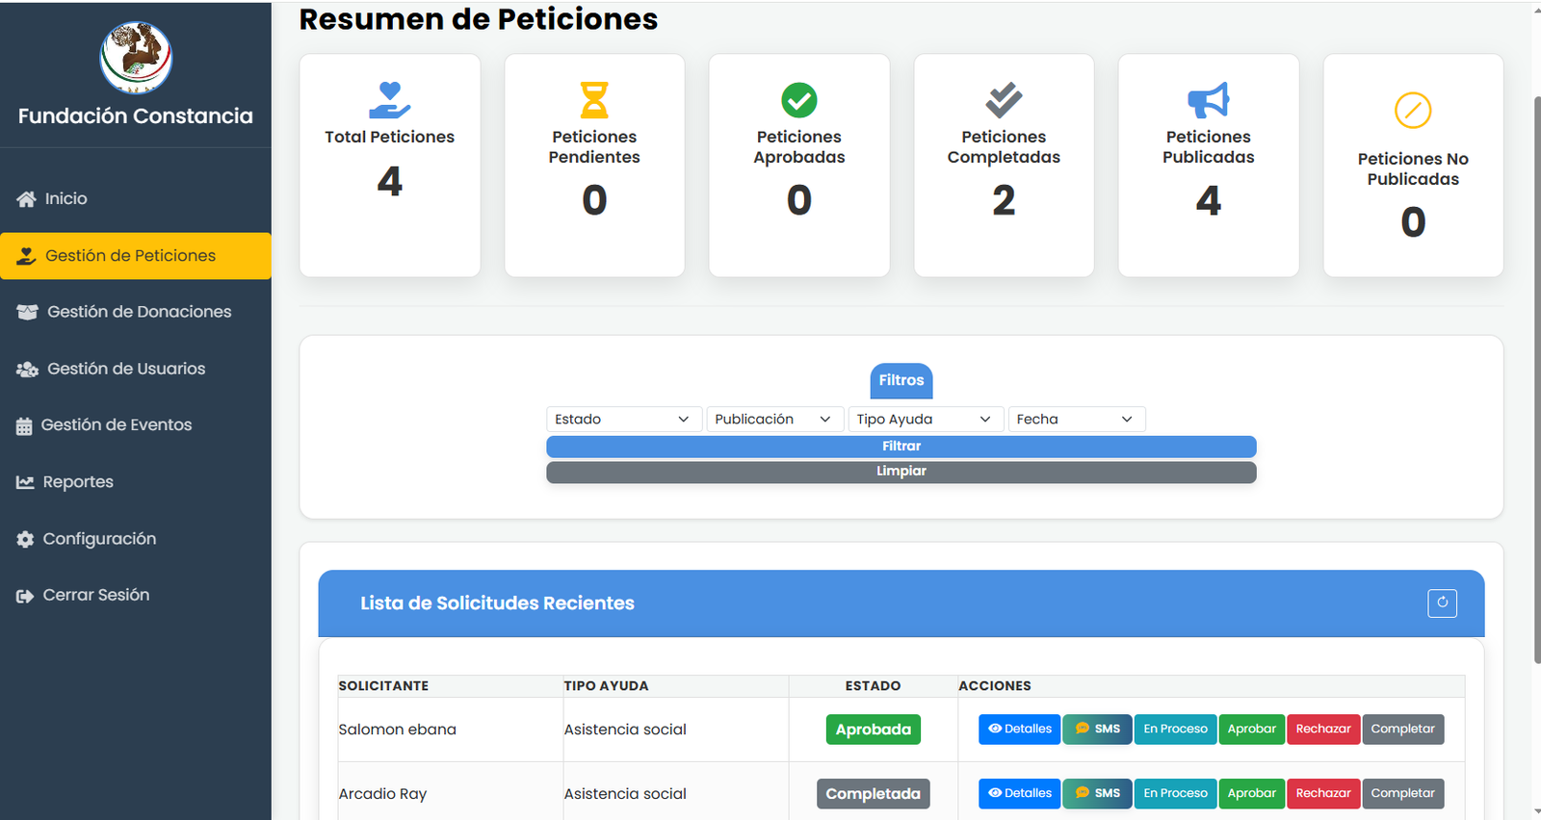Click the calendar icon beside Gestión de Eventos
This screenshot has width=1541, height=820.
coord(24,425)
